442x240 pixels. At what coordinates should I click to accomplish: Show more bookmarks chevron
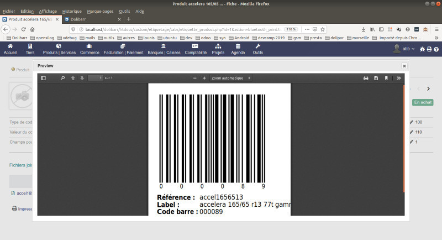[x=436, y=38]
